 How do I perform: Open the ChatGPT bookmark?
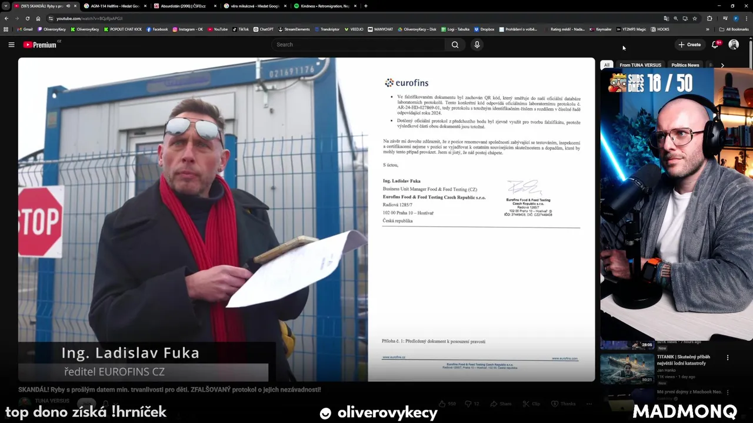point(264,29)
